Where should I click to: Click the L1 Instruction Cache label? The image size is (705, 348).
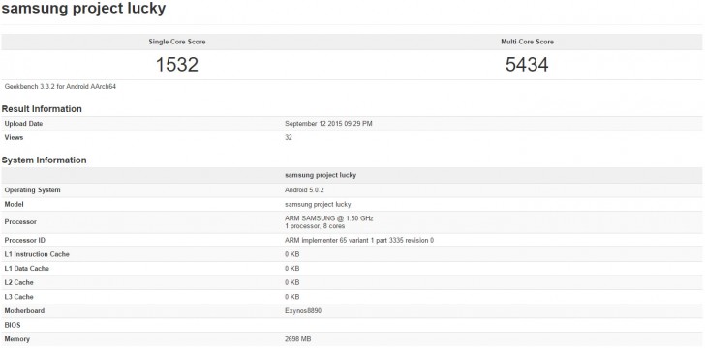(37, 254)
